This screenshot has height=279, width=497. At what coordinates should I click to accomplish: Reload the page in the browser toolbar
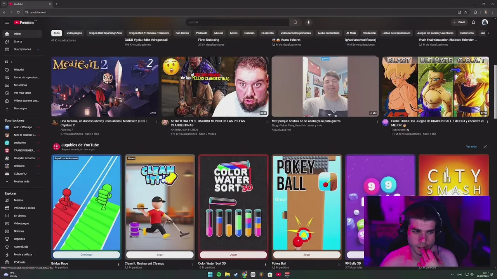18,12
